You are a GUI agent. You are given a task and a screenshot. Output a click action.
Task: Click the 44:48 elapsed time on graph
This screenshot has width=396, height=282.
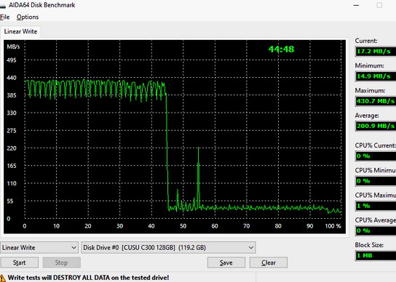pyautogui.click(x=281, y=49)
